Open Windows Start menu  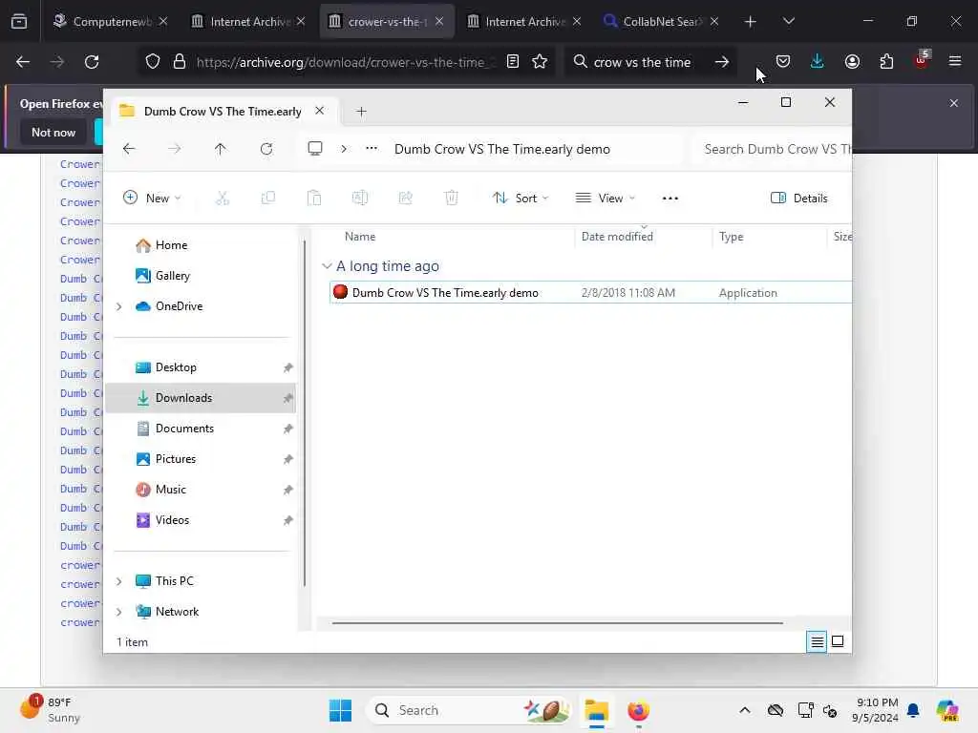pos(341,710)
